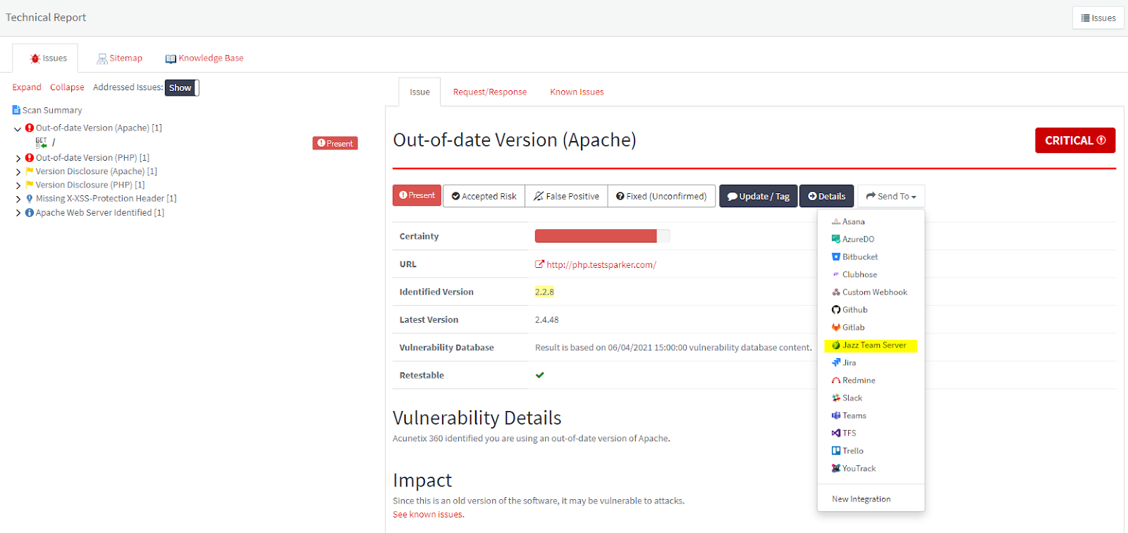Click the Gitlab fox icon
Viewport: 1128px width, 533px height.
pyautogui.click(x=836, y=327)
